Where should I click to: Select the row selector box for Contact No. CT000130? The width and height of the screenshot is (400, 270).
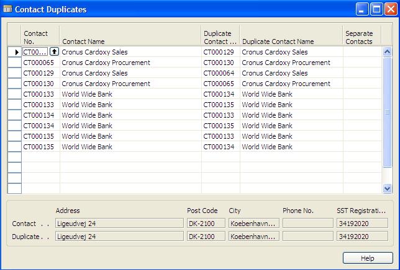14,84
